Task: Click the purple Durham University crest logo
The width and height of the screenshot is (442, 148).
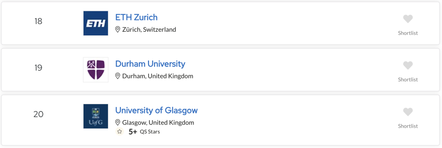Action: 95,70
